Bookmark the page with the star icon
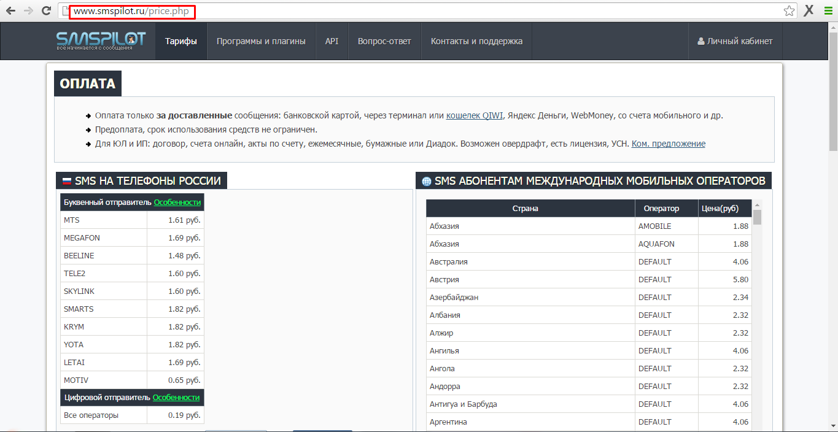 click(x=789, y=10)
